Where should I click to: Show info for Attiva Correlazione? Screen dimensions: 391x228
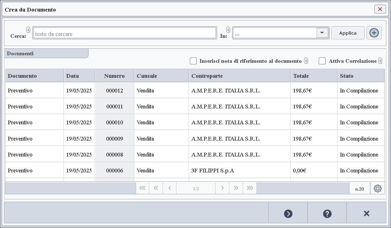[380, 61]
